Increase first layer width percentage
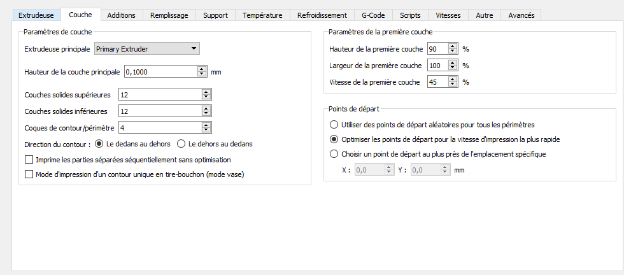The width and height of the screenshot is (624, 275). (453, 63)
